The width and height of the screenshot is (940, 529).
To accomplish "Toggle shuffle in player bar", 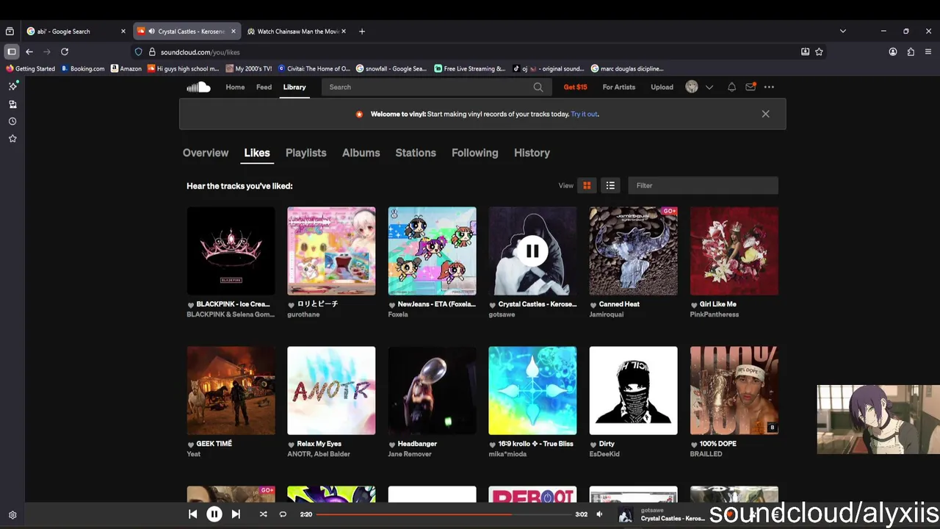I will (x=263, y=514).
